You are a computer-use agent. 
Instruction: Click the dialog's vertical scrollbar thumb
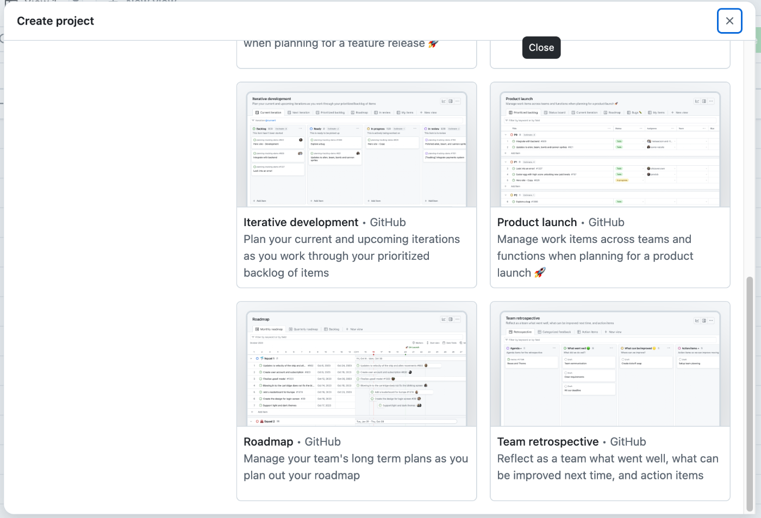pyautogui.click(x=750, y=394)
